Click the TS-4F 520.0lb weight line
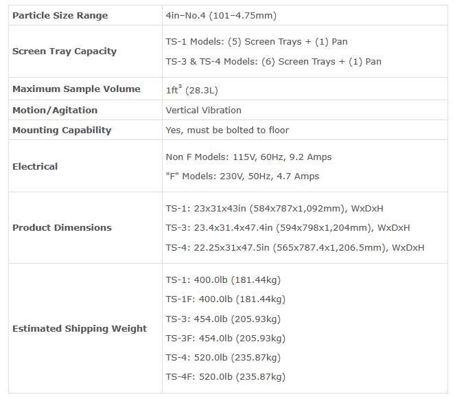The width and height of the screenshot is (455, 399). tap(226, 376)
